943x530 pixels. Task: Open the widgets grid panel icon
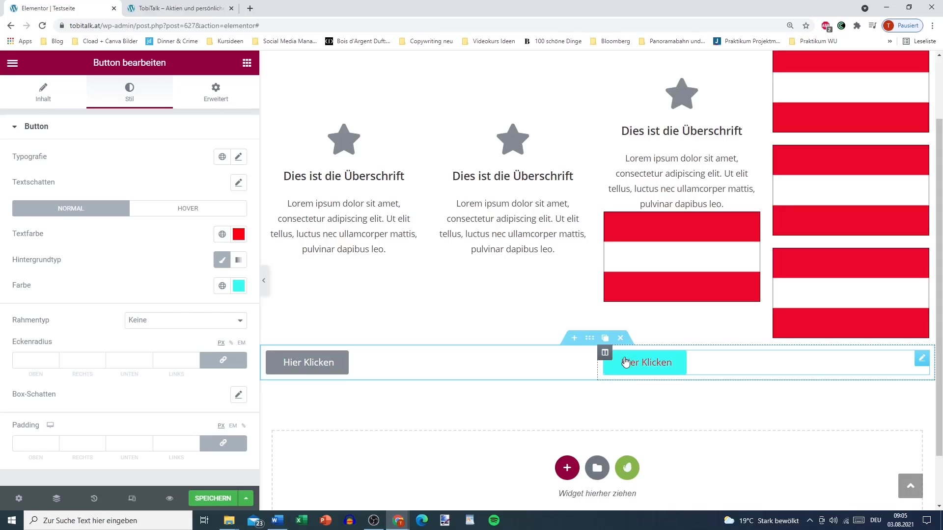tap(247, 63)
